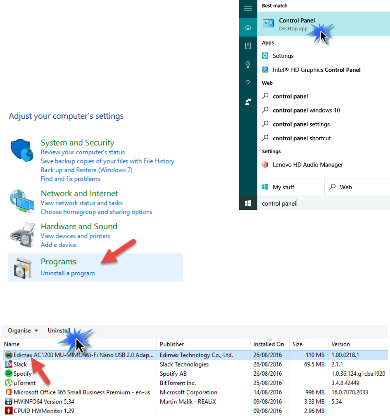The width and height of the screenshot is (390, 416).
Task: Sort programs by Version column
Action: point(358,344)
